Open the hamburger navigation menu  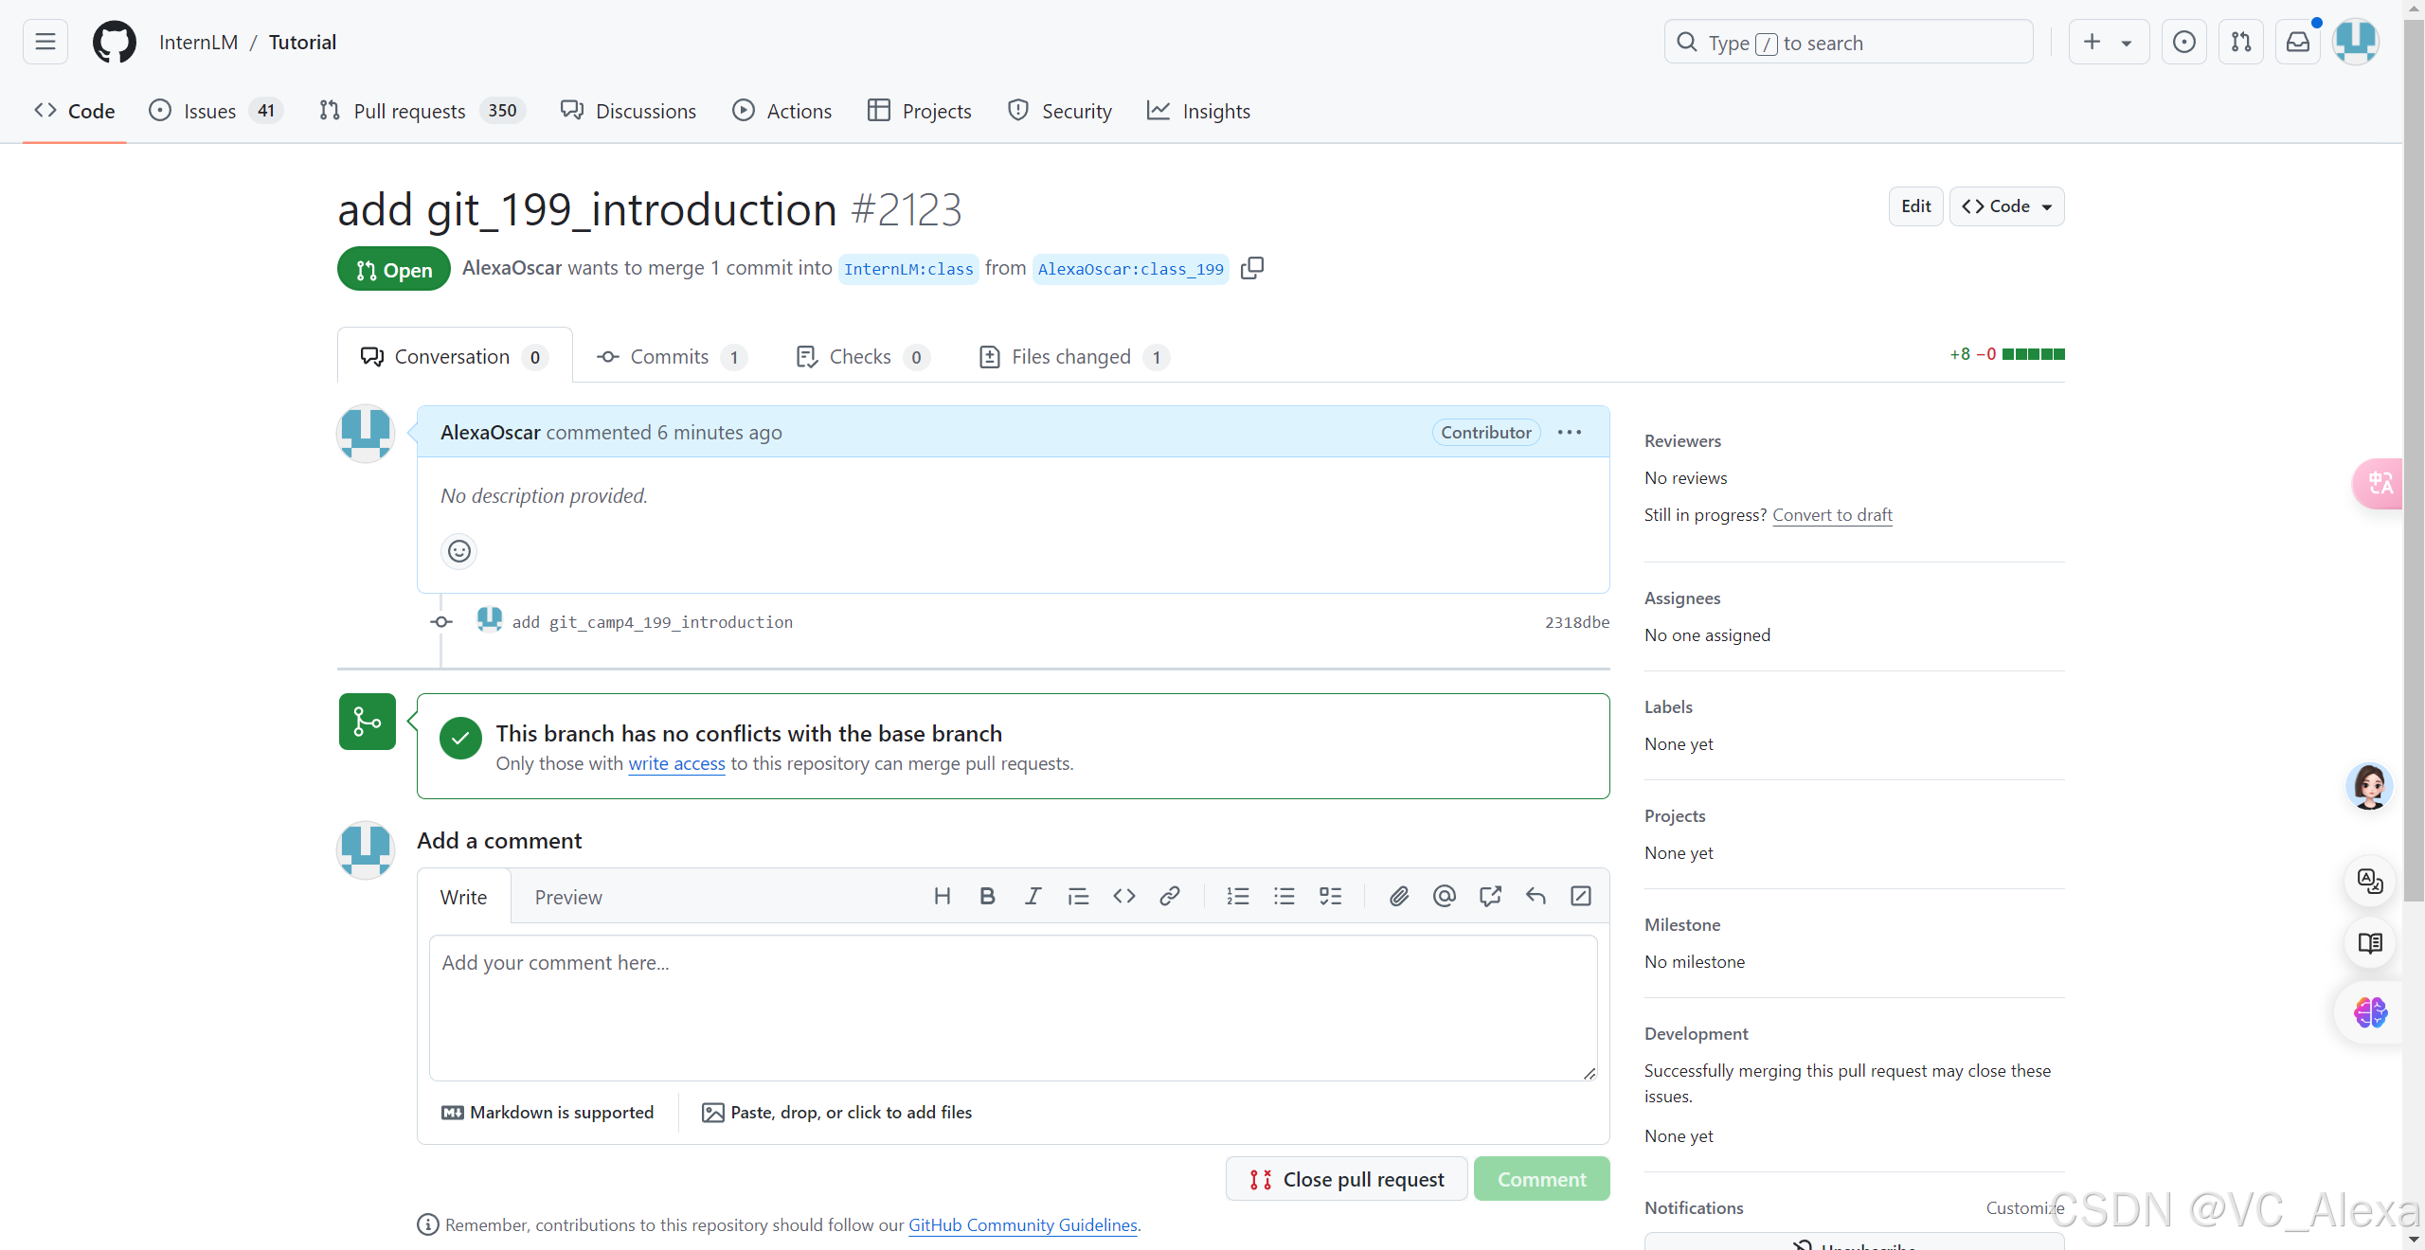(45, 42)
